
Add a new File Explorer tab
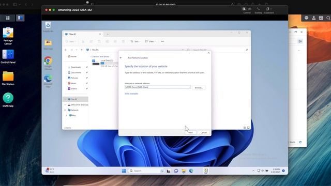[x=108, y=34]
